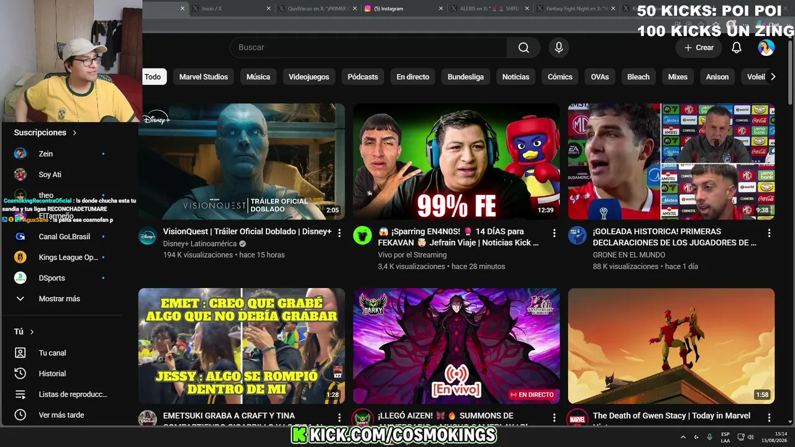Image resolution: width=795 pixels, height=447 pixels.
Task: Filter by Cómics chip
Action: tap(560, 77)
